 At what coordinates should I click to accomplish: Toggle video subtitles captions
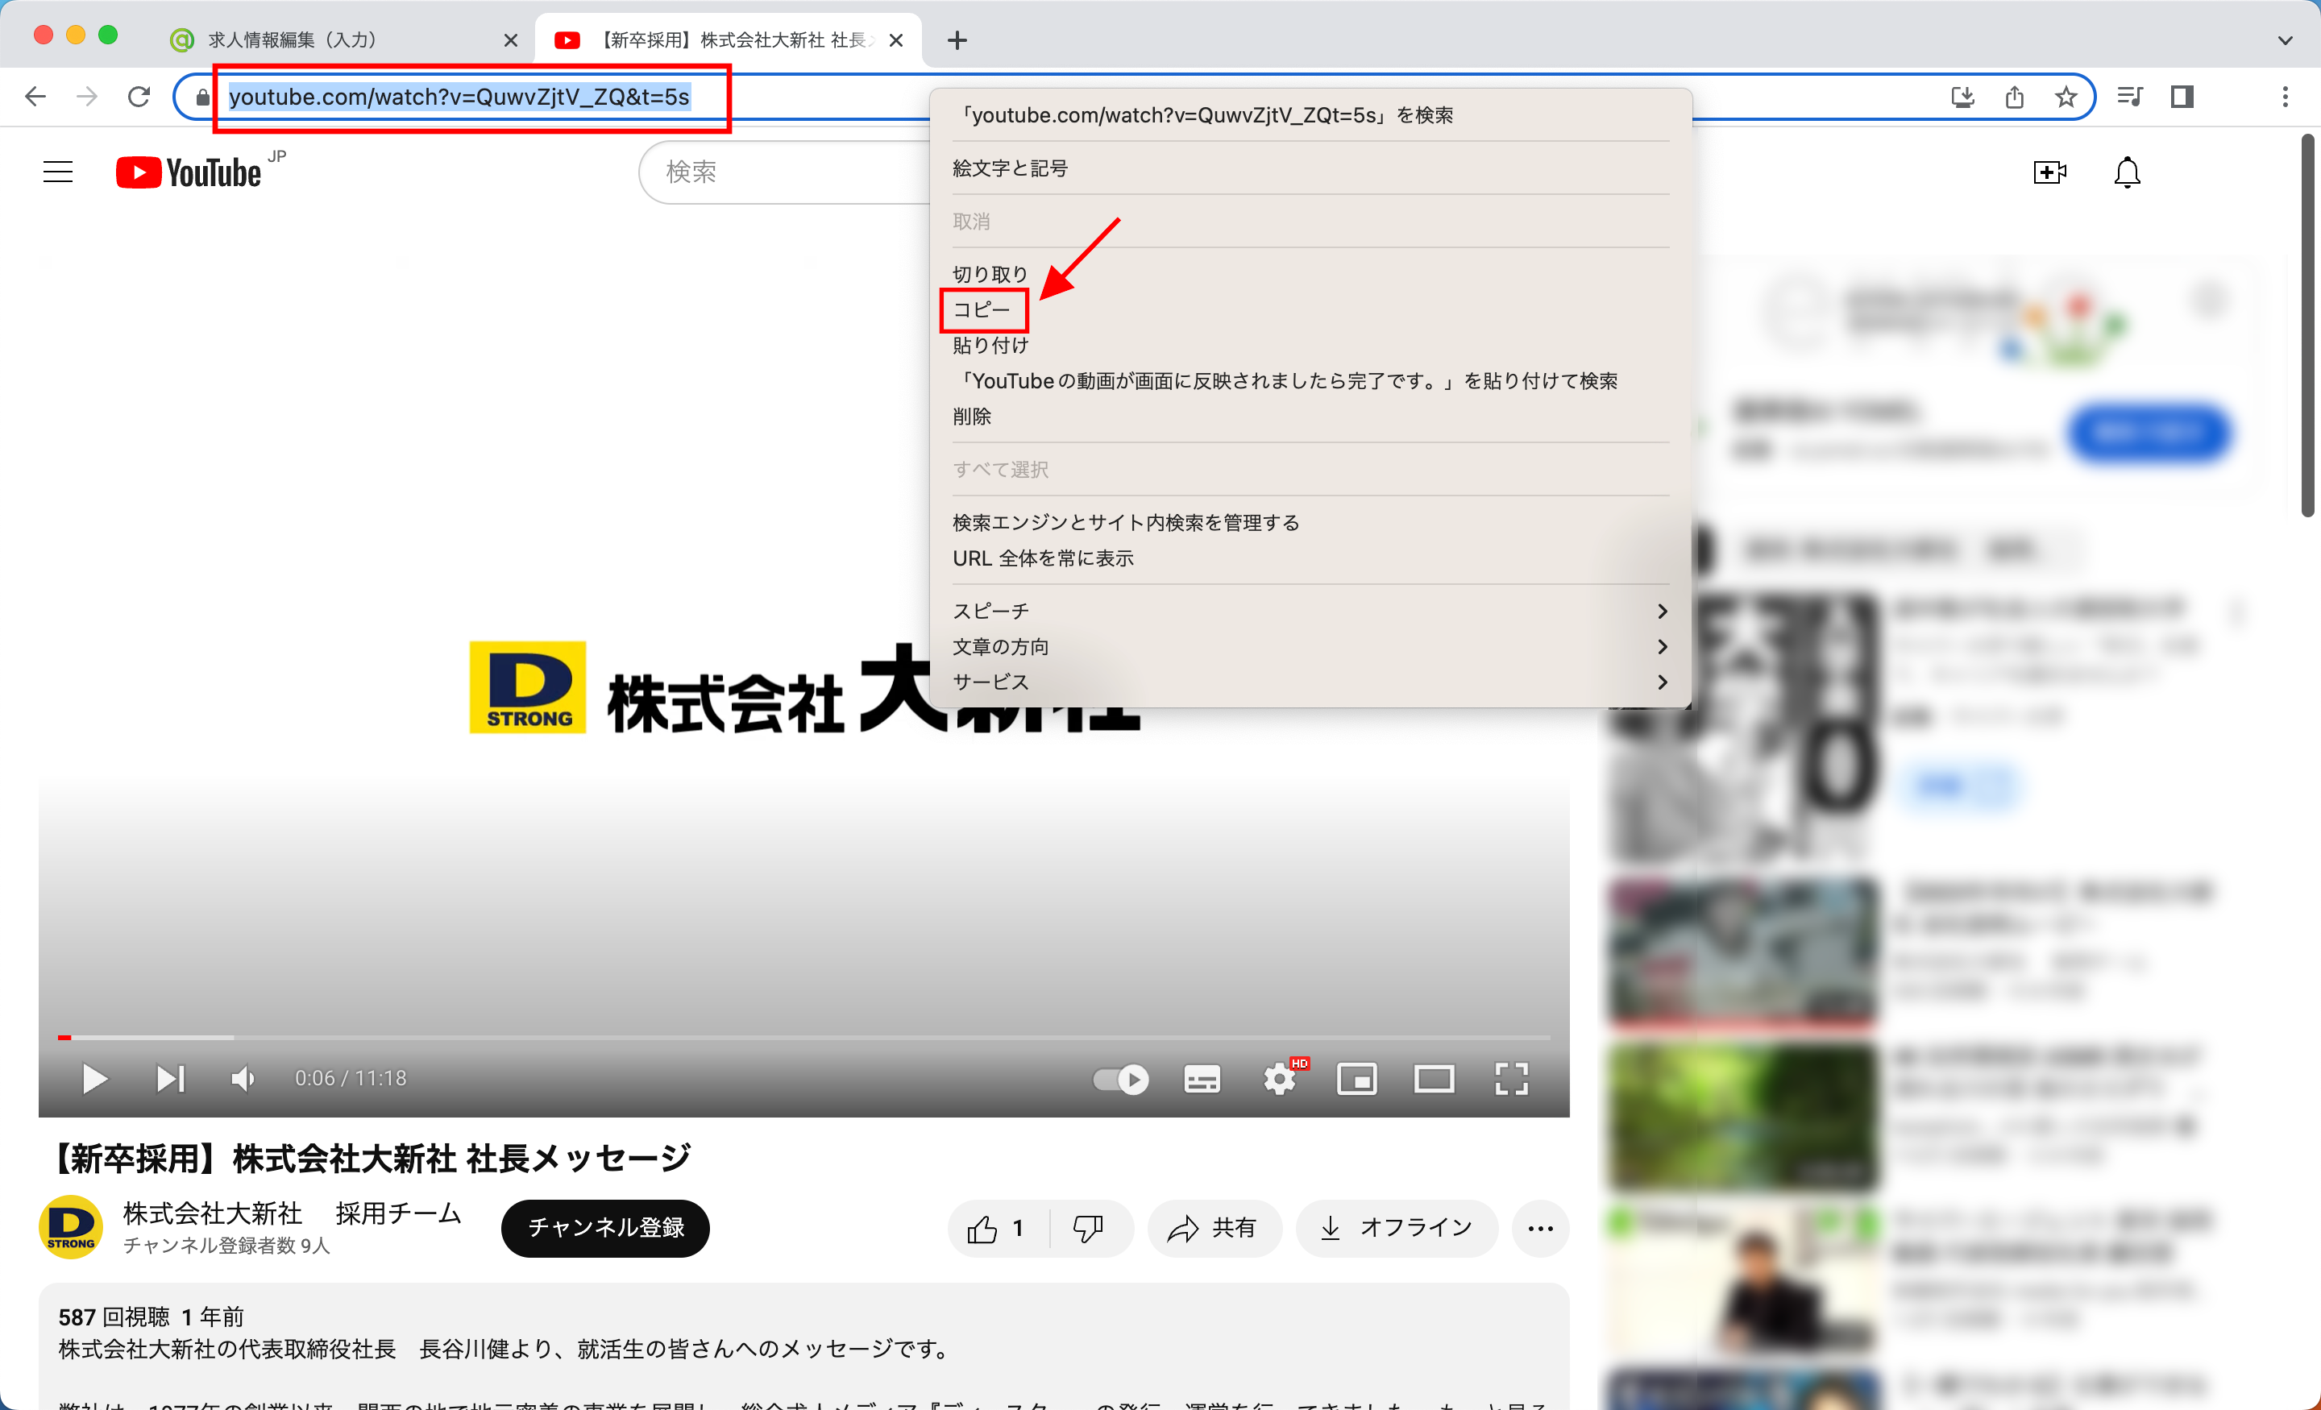[x=1202, y=1079]
